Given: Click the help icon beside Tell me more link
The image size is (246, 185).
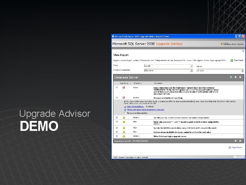Looking at the screenshot, I should [125, 110].
